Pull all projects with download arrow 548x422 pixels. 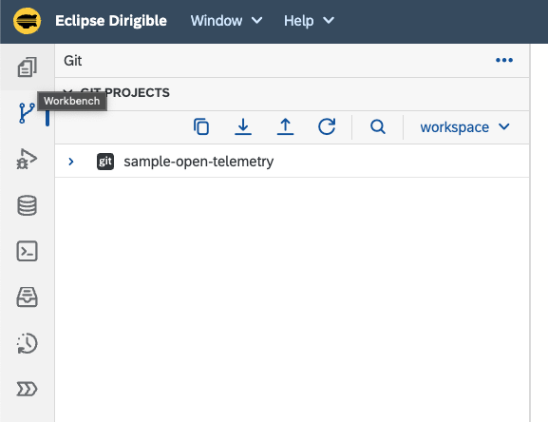tap(243, 127)
